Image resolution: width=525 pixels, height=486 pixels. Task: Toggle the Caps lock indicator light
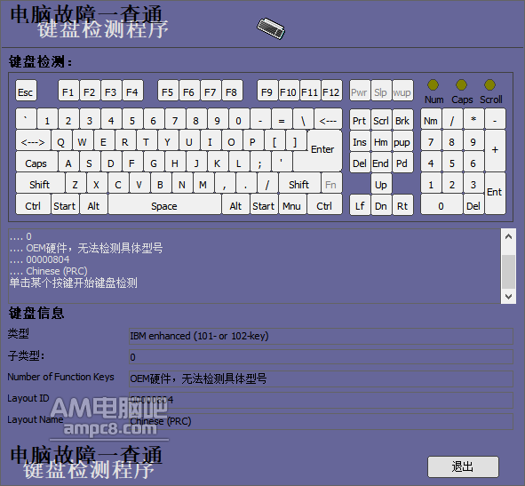coord(461,85)
